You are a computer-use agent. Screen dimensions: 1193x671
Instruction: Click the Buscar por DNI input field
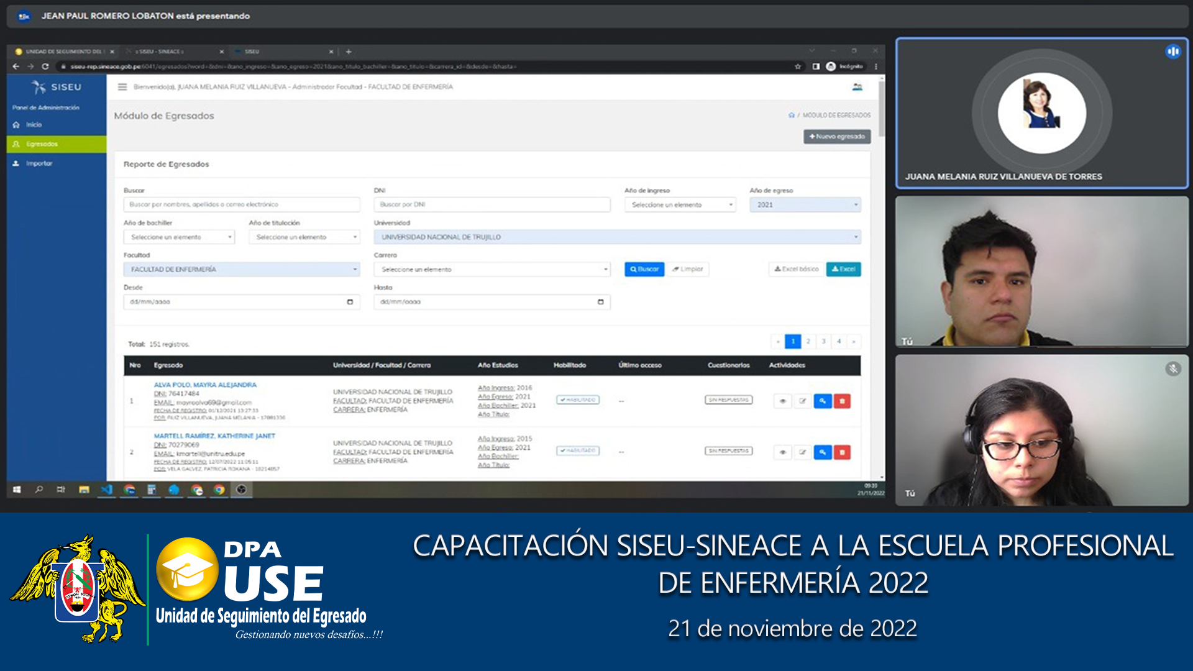point(492,204)
